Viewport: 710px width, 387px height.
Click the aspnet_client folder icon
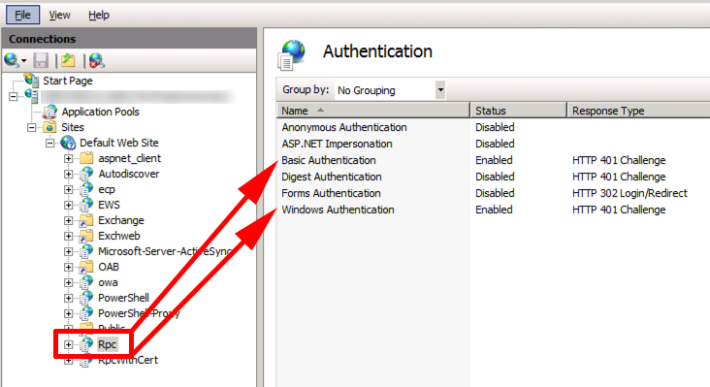click(x=86, y=158)
